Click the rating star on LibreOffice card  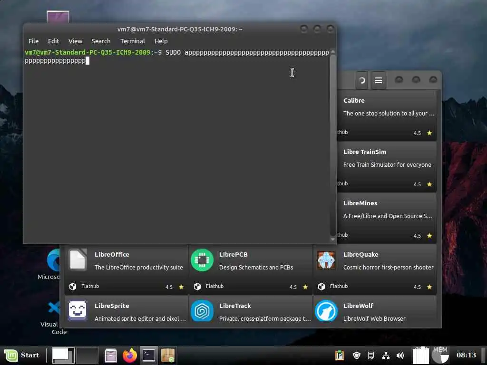click(181, 287)
